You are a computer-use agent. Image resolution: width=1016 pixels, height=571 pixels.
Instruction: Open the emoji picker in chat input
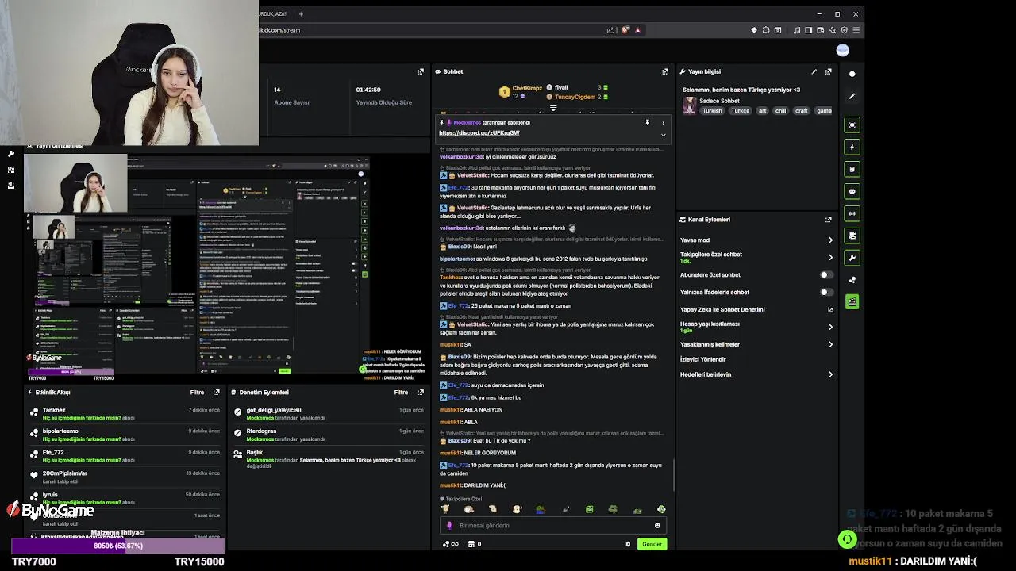click(x=657, y=525)
